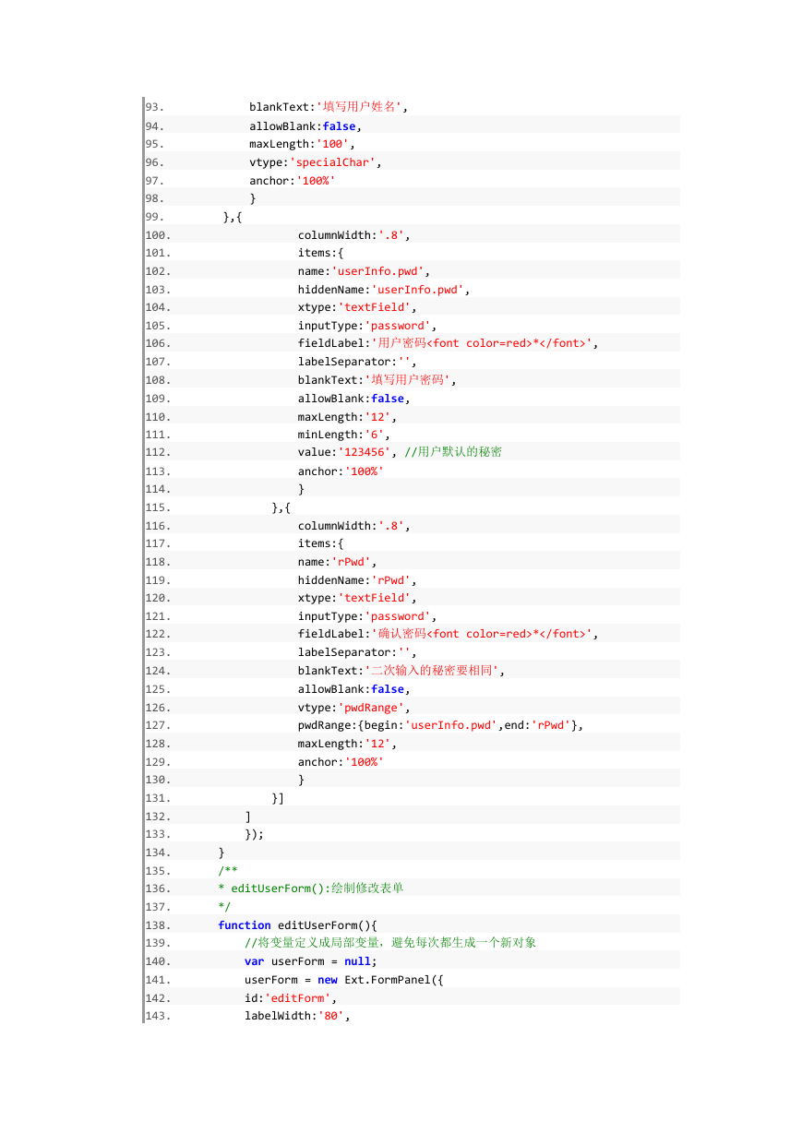Click blankText '填写用户密码' on line 108
The image size is (802, 1133).
pos(377,379)
